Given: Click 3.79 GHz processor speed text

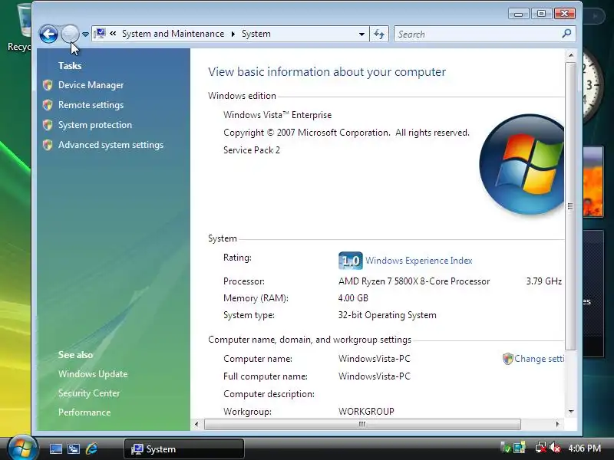Looking at the screenshot, I should pos(544,281).
